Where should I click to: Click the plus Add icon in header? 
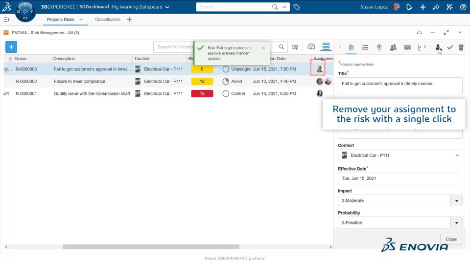pyautogui.click(x=423, y=7)
